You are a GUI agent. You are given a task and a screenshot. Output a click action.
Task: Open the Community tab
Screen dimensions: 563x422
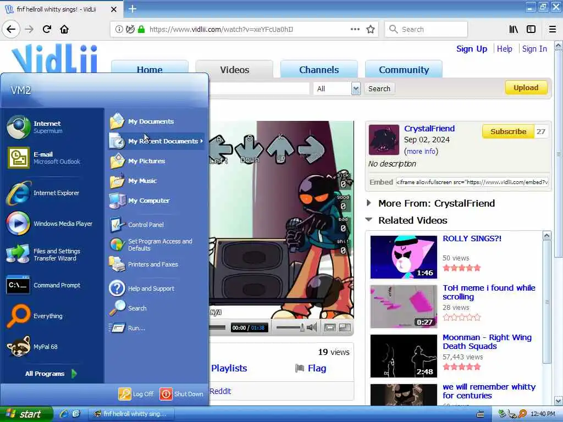click(x=404, y=69)
